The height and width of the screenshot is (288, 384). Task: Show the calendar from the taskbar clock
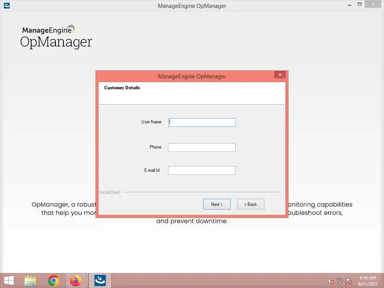(x=367, y=281)
